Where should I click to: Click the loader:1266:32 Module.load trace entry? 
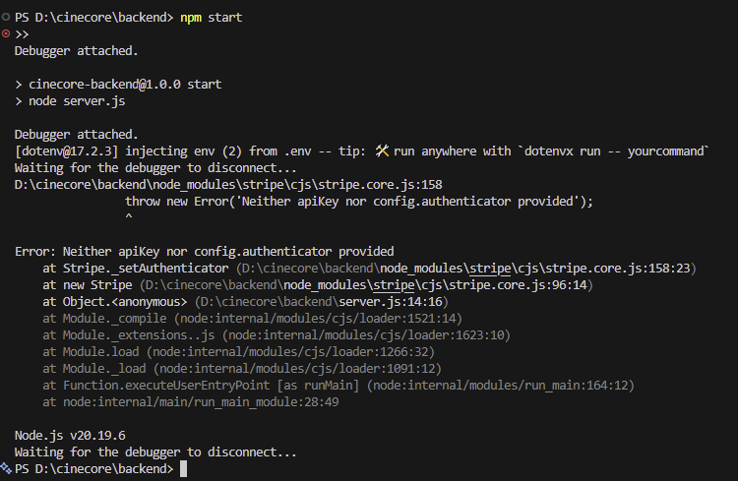(x=285, y=352)
